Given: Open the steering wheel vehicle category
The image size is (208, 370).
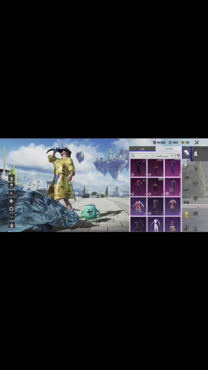Looking at the screenshot, I should [195, 184].
